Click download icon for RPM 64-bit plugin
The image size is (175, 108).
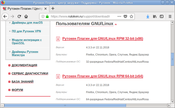(x=58, y=76)
